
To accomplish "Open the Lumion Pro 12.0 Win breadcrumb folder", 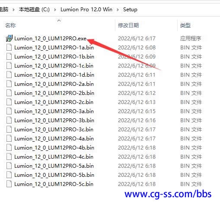I will (86, 10).
